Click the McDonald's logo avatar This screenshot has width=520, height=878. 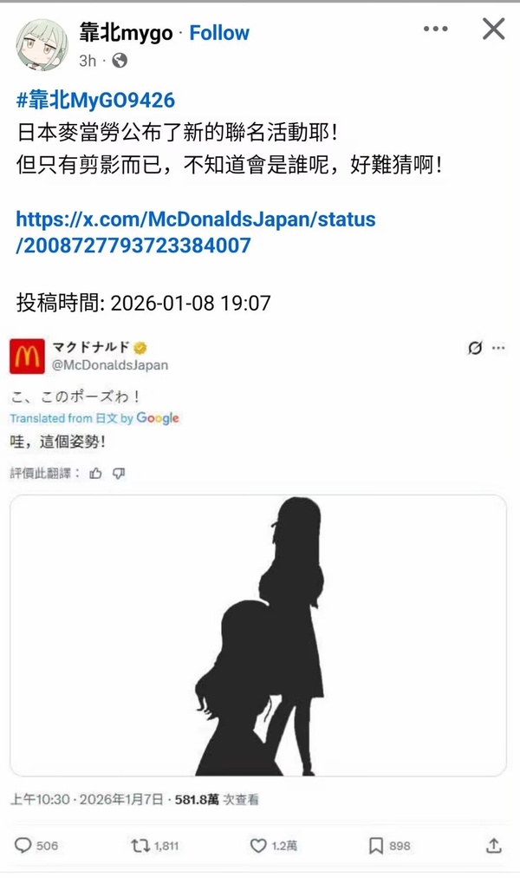click(27, 356)
